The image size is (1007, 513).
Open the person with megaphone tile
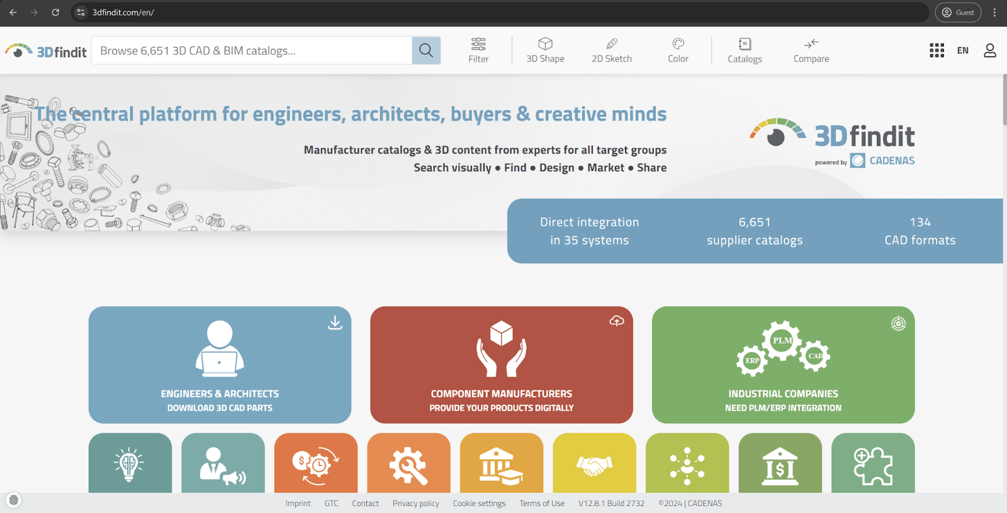(223, 463)
